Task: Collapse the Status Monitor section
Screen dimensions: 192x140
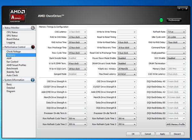Action: click(x=3, y=28)
